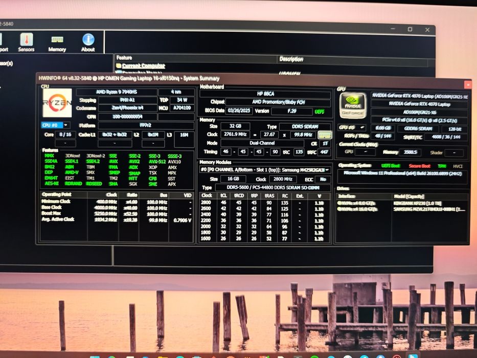Click the PCIe v4.0 x8 link field
The width and height of the screenshot is (477, 358).
tap(420, 120)
